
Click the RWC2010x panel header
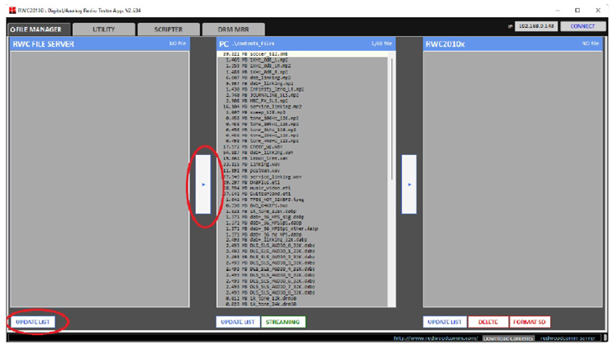pyautogui.click(x=512, y=44)
